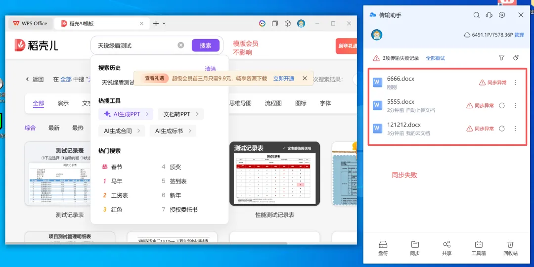Viewport: 534px width, 267px height.
Task: Click the 管理 link for cloud storage
Action: [519, 35]
